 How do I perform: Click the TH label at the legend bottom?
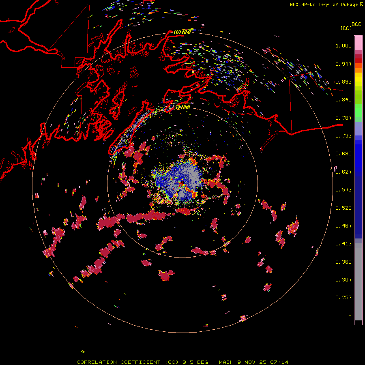[348, 316]
